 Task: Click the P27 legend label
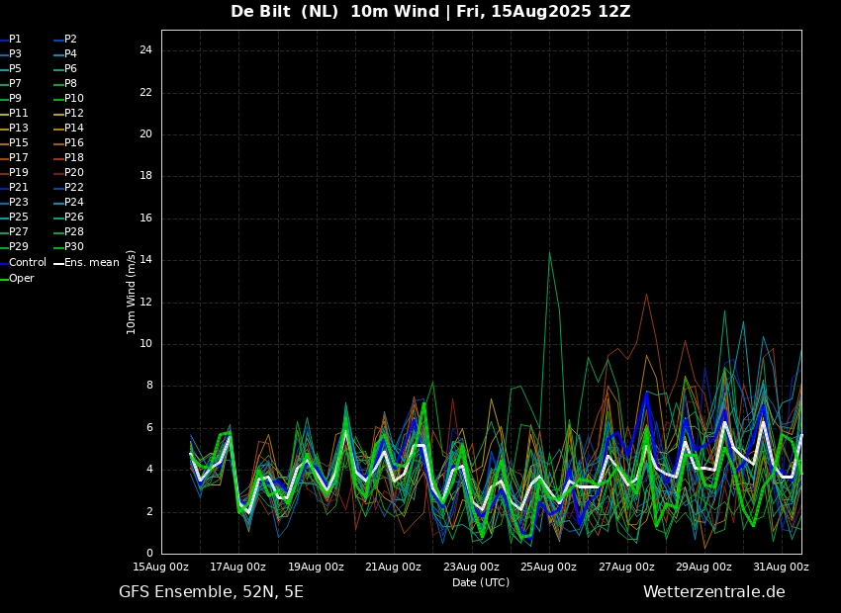(x=19, y=232)
